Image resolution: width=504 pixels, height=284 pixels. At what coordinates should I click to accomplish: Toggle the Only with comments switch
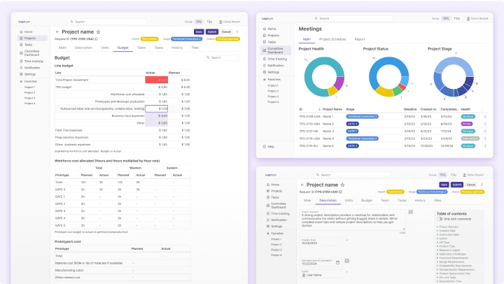pyautogui.click(x=440, y=219)
